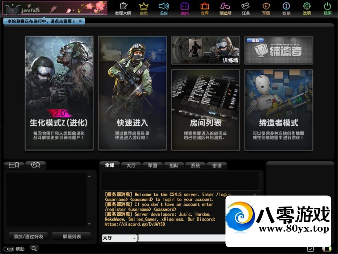The height and width of the screenshot is (254, 338).
Task: Expand the 大厅 chat channel dropdown
Action: pos(119,238)
